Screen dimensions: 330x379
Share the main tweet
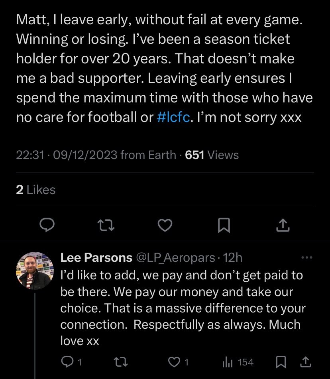point(283,225)
